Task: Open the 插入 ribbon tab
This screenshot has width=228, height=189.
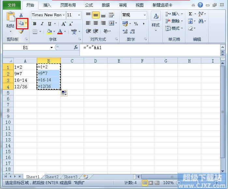Action: click(x=47, y=5)
